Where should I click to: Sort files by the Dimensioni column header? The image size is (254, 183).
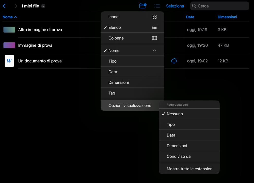[x=227, y=17]
